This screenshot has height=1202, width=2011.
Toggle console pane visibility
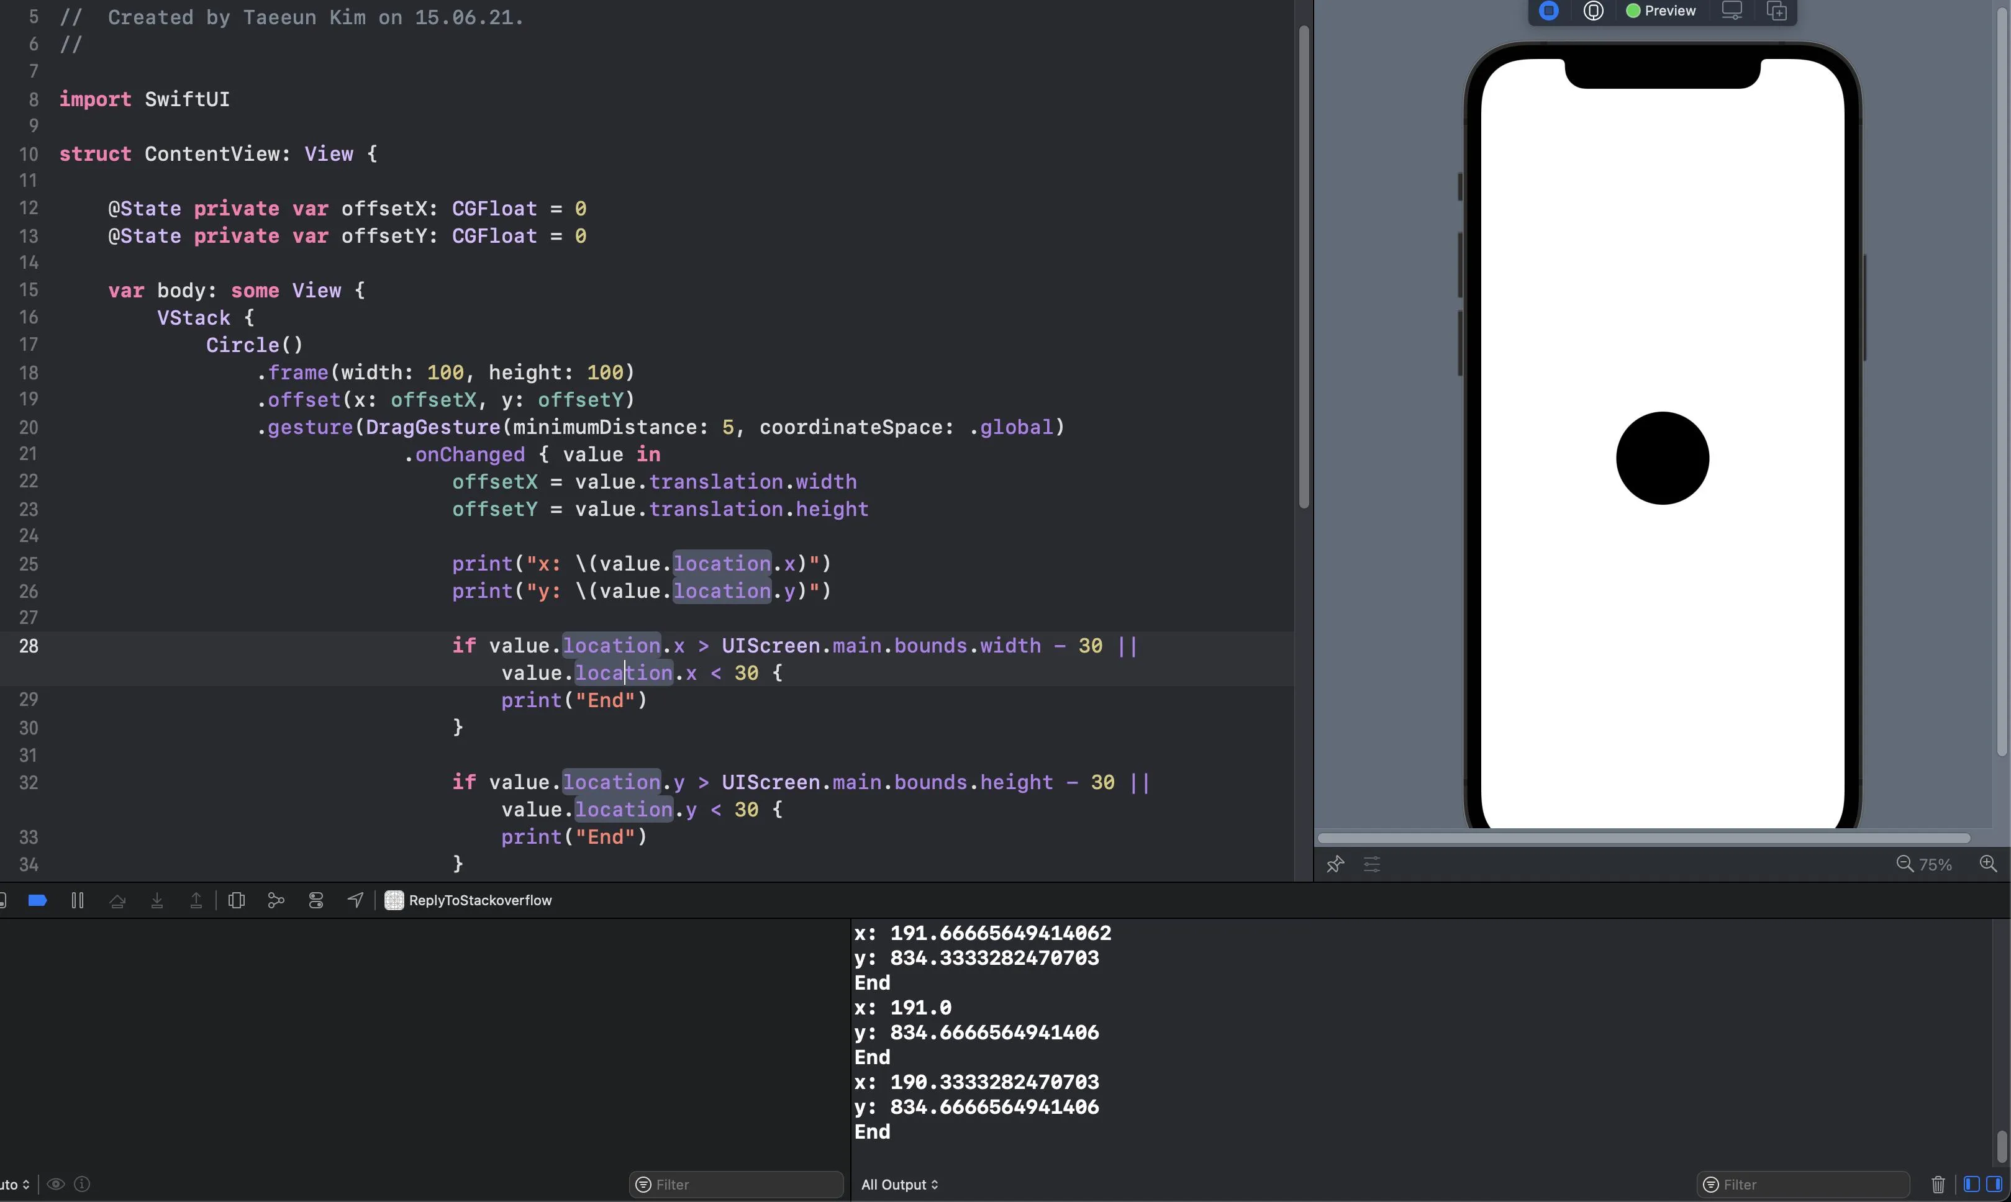[x=1994, y=1184]
